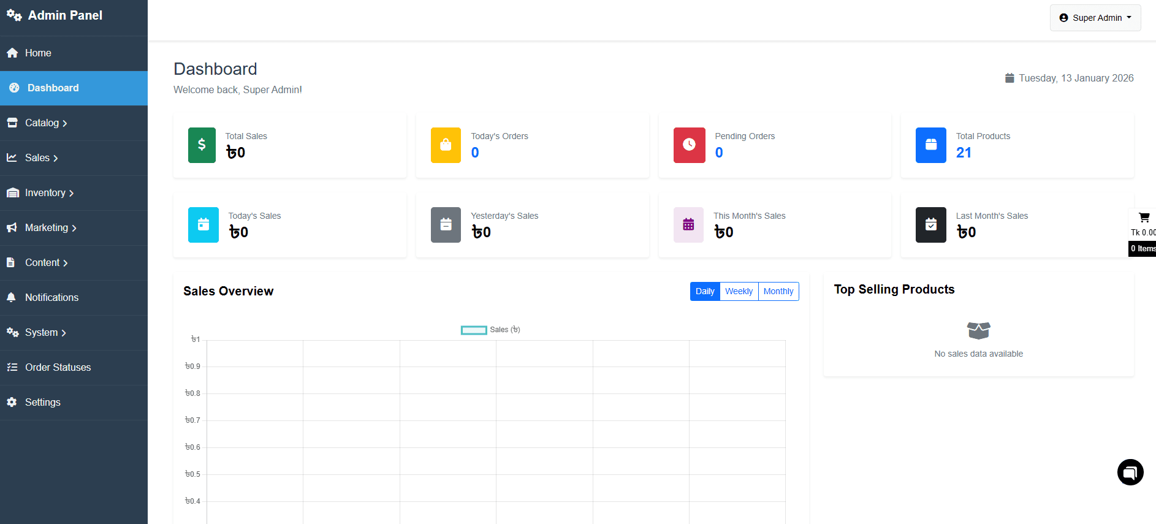
Task: Open Notifications in sidebar
Action: (x=74, y=298)
